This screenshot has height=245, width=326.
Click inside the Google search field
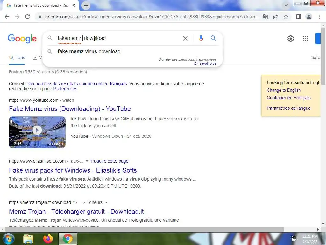pyautogui.click(x=118, y=38)
